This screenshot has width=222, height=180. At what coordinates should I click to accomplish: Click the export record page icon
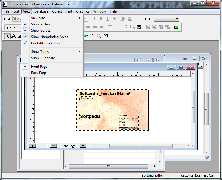(123, 19)
